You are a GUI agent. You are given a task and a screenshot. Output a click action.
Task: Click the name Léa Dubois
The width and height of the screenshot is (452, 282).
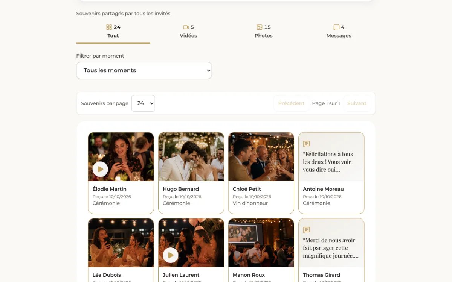[107, 275]
